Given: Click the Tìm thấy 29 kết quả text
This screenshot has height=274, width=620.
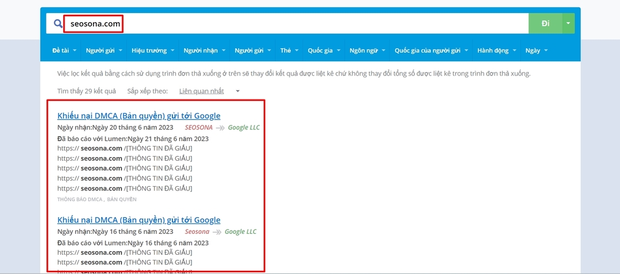Looking at the screenshot, I should [x=87, y=91].
